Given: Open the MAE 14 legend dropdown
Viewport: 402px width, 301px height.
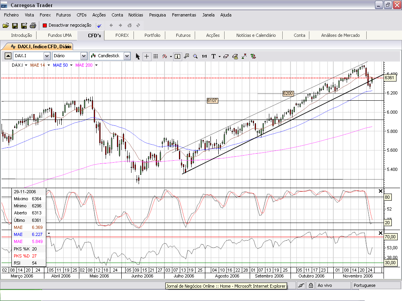Looking at the screenshot, I should tap(49, 65).
